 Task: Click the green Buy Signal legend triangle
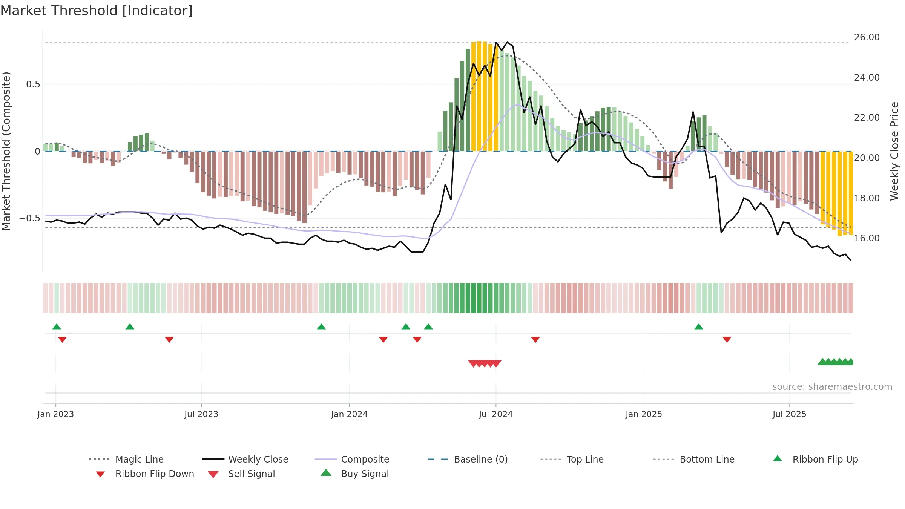[326, 472]
